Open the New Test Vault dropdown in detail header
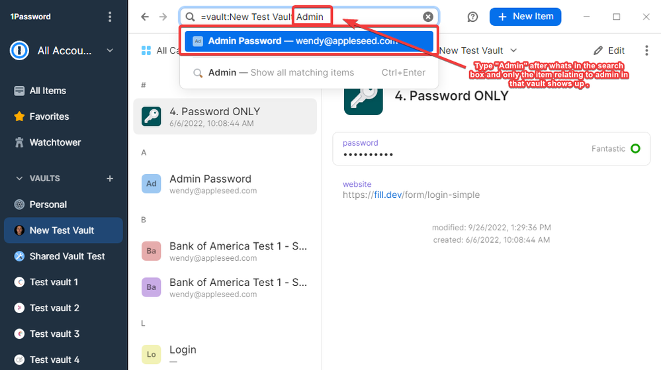 (478, 50)
